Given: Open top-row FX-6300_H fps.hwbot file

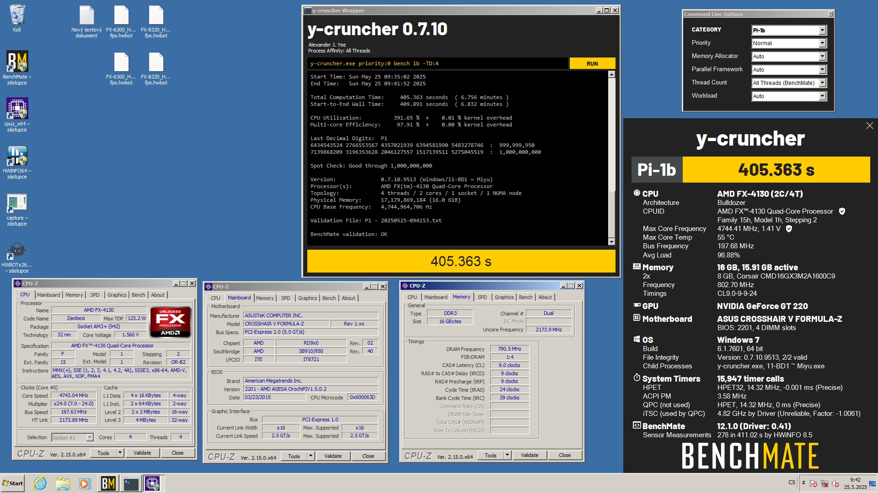Looking at the screenshot, I should coord(121,21).
